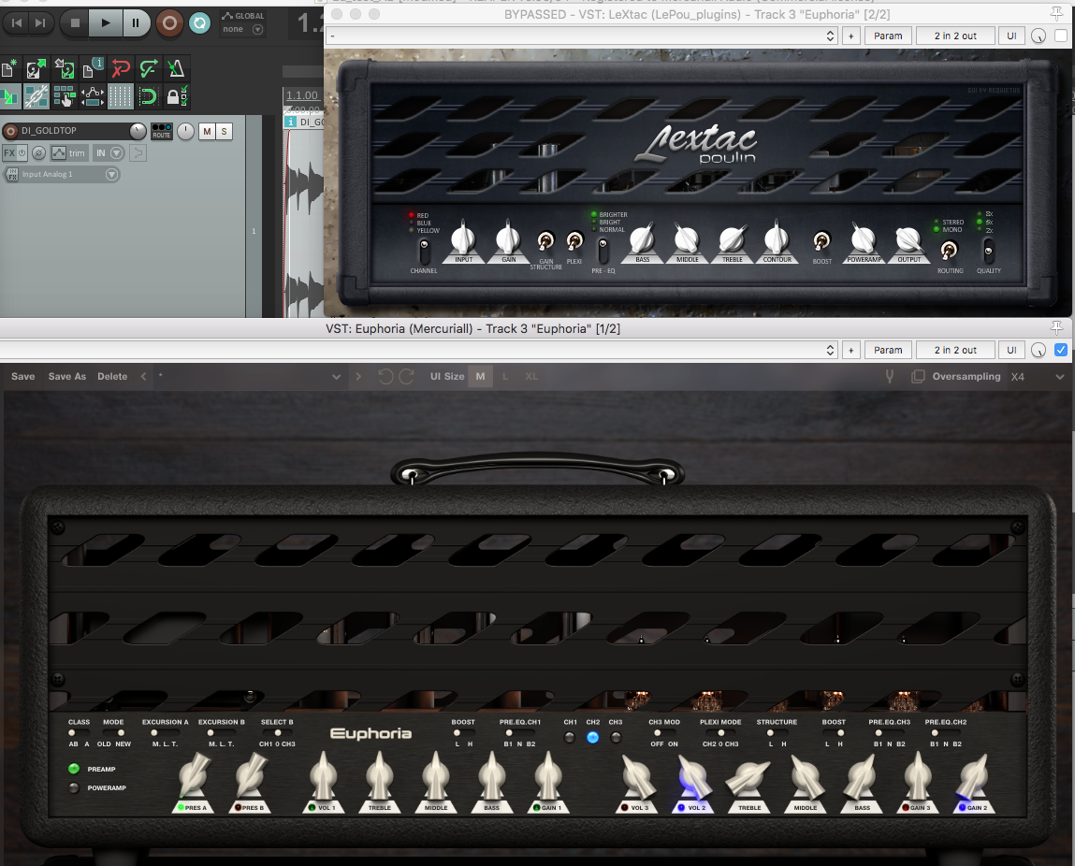
Task: Open the track ROUTE button
Action: tap(162, 131)
